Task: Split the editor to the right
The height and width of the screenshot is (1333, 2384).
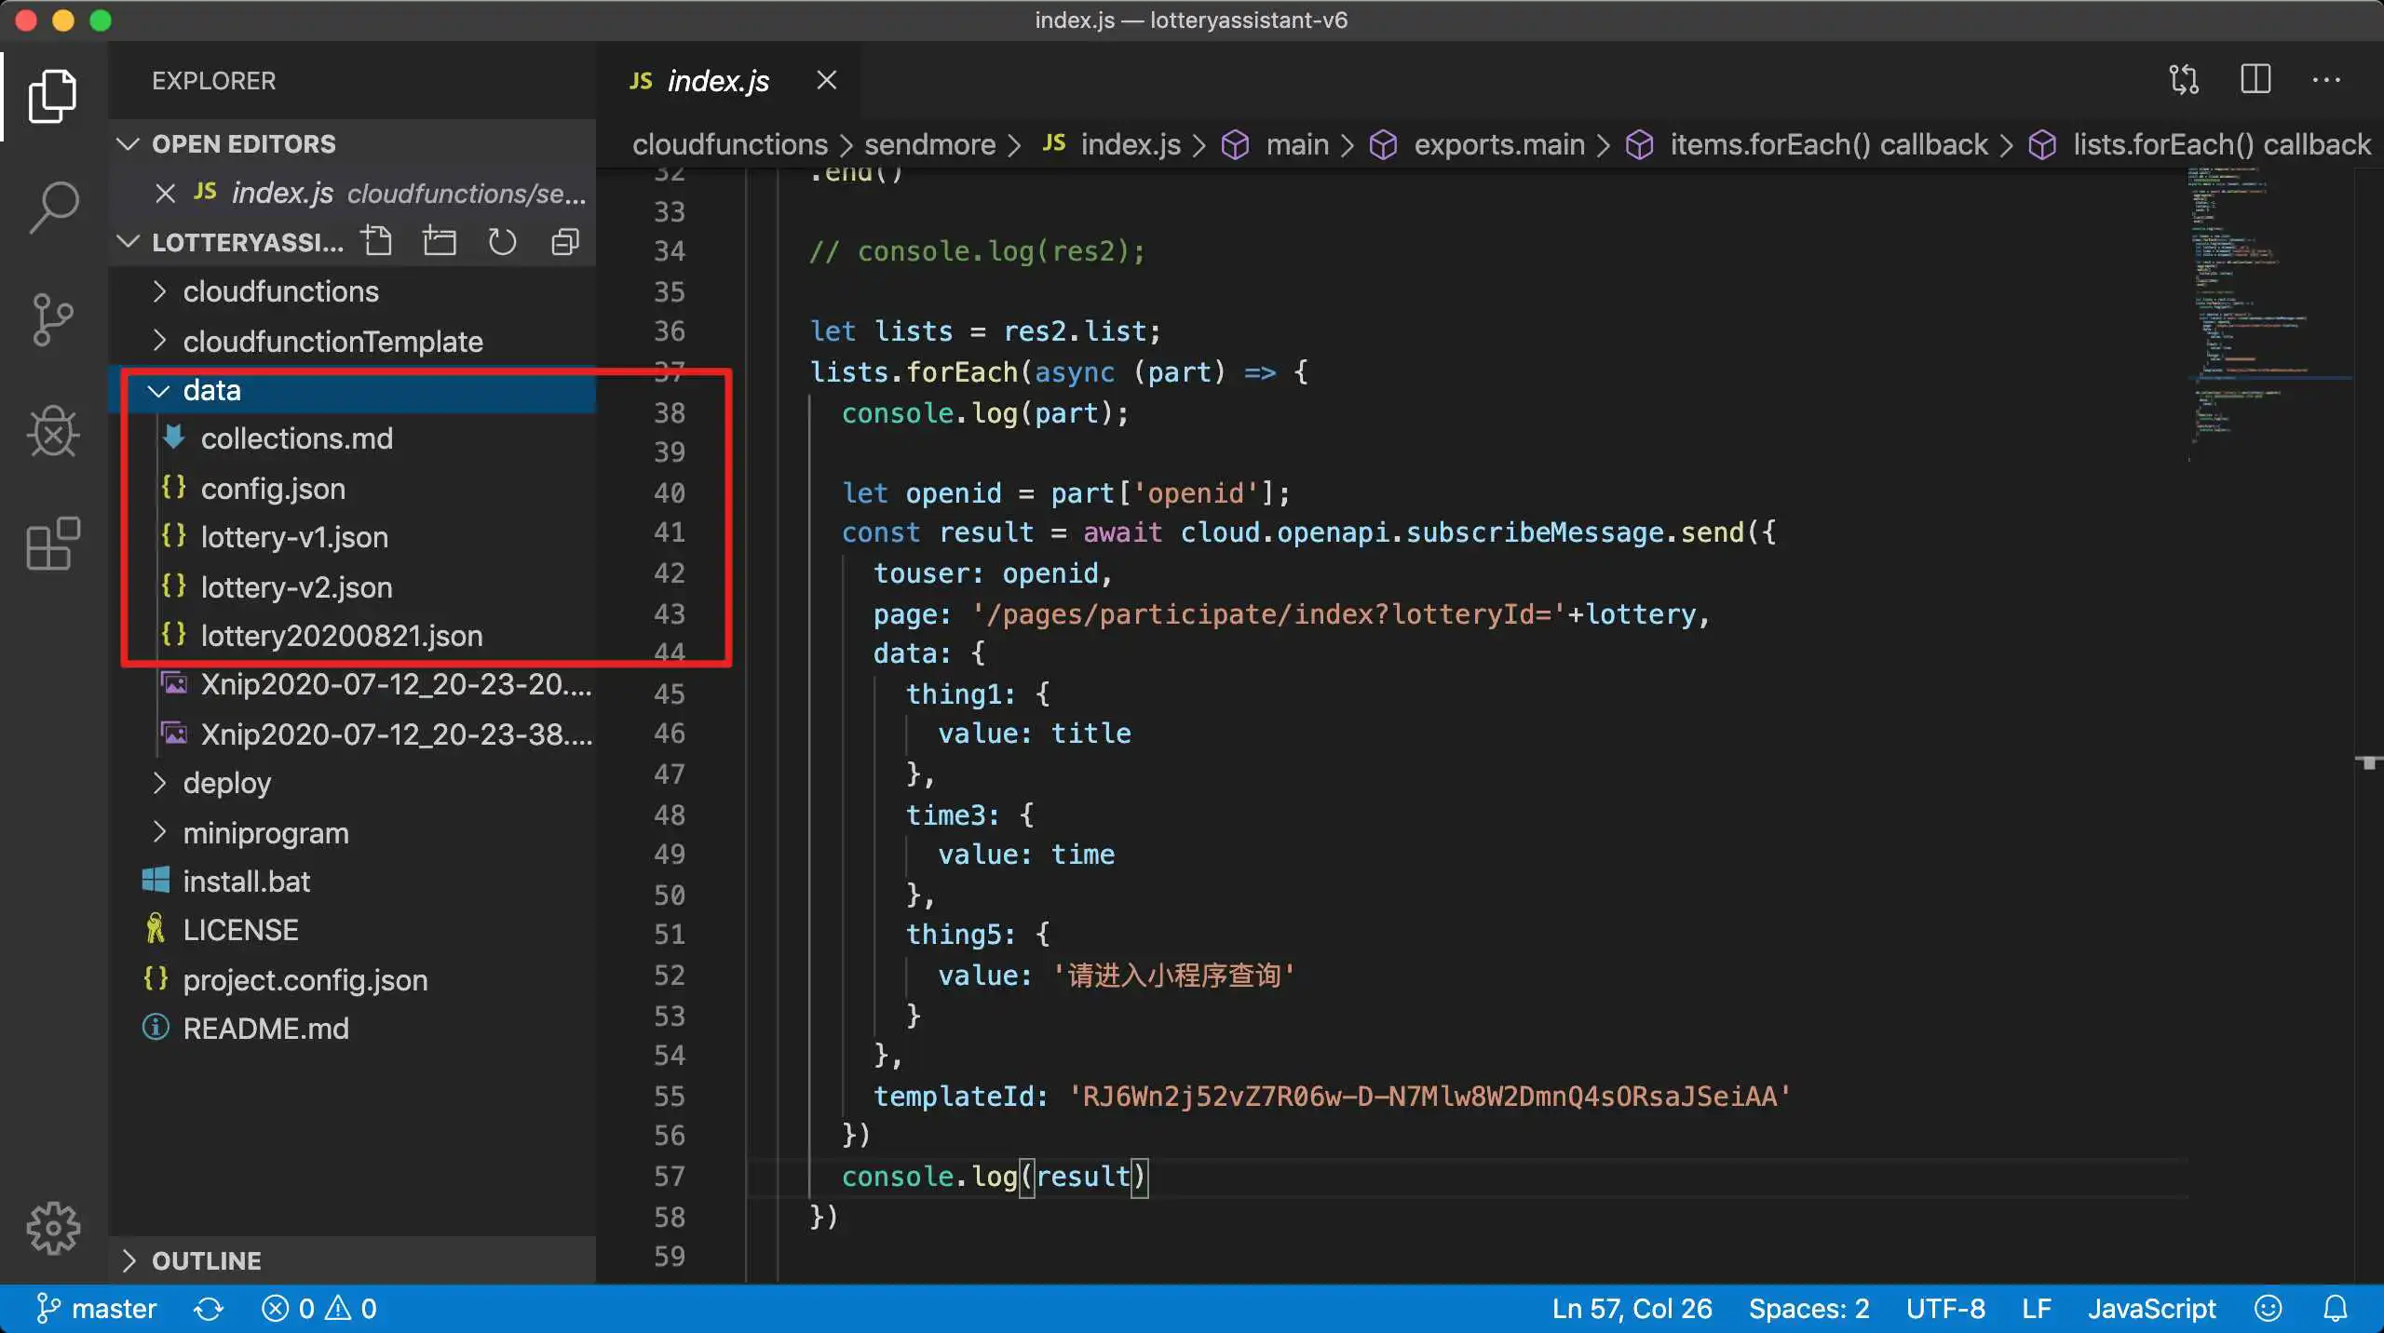Action: [2255, 80]
